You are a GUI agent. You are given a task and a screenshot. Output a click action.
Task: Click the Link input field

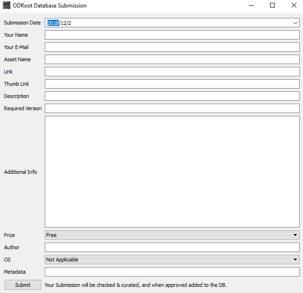172,72
